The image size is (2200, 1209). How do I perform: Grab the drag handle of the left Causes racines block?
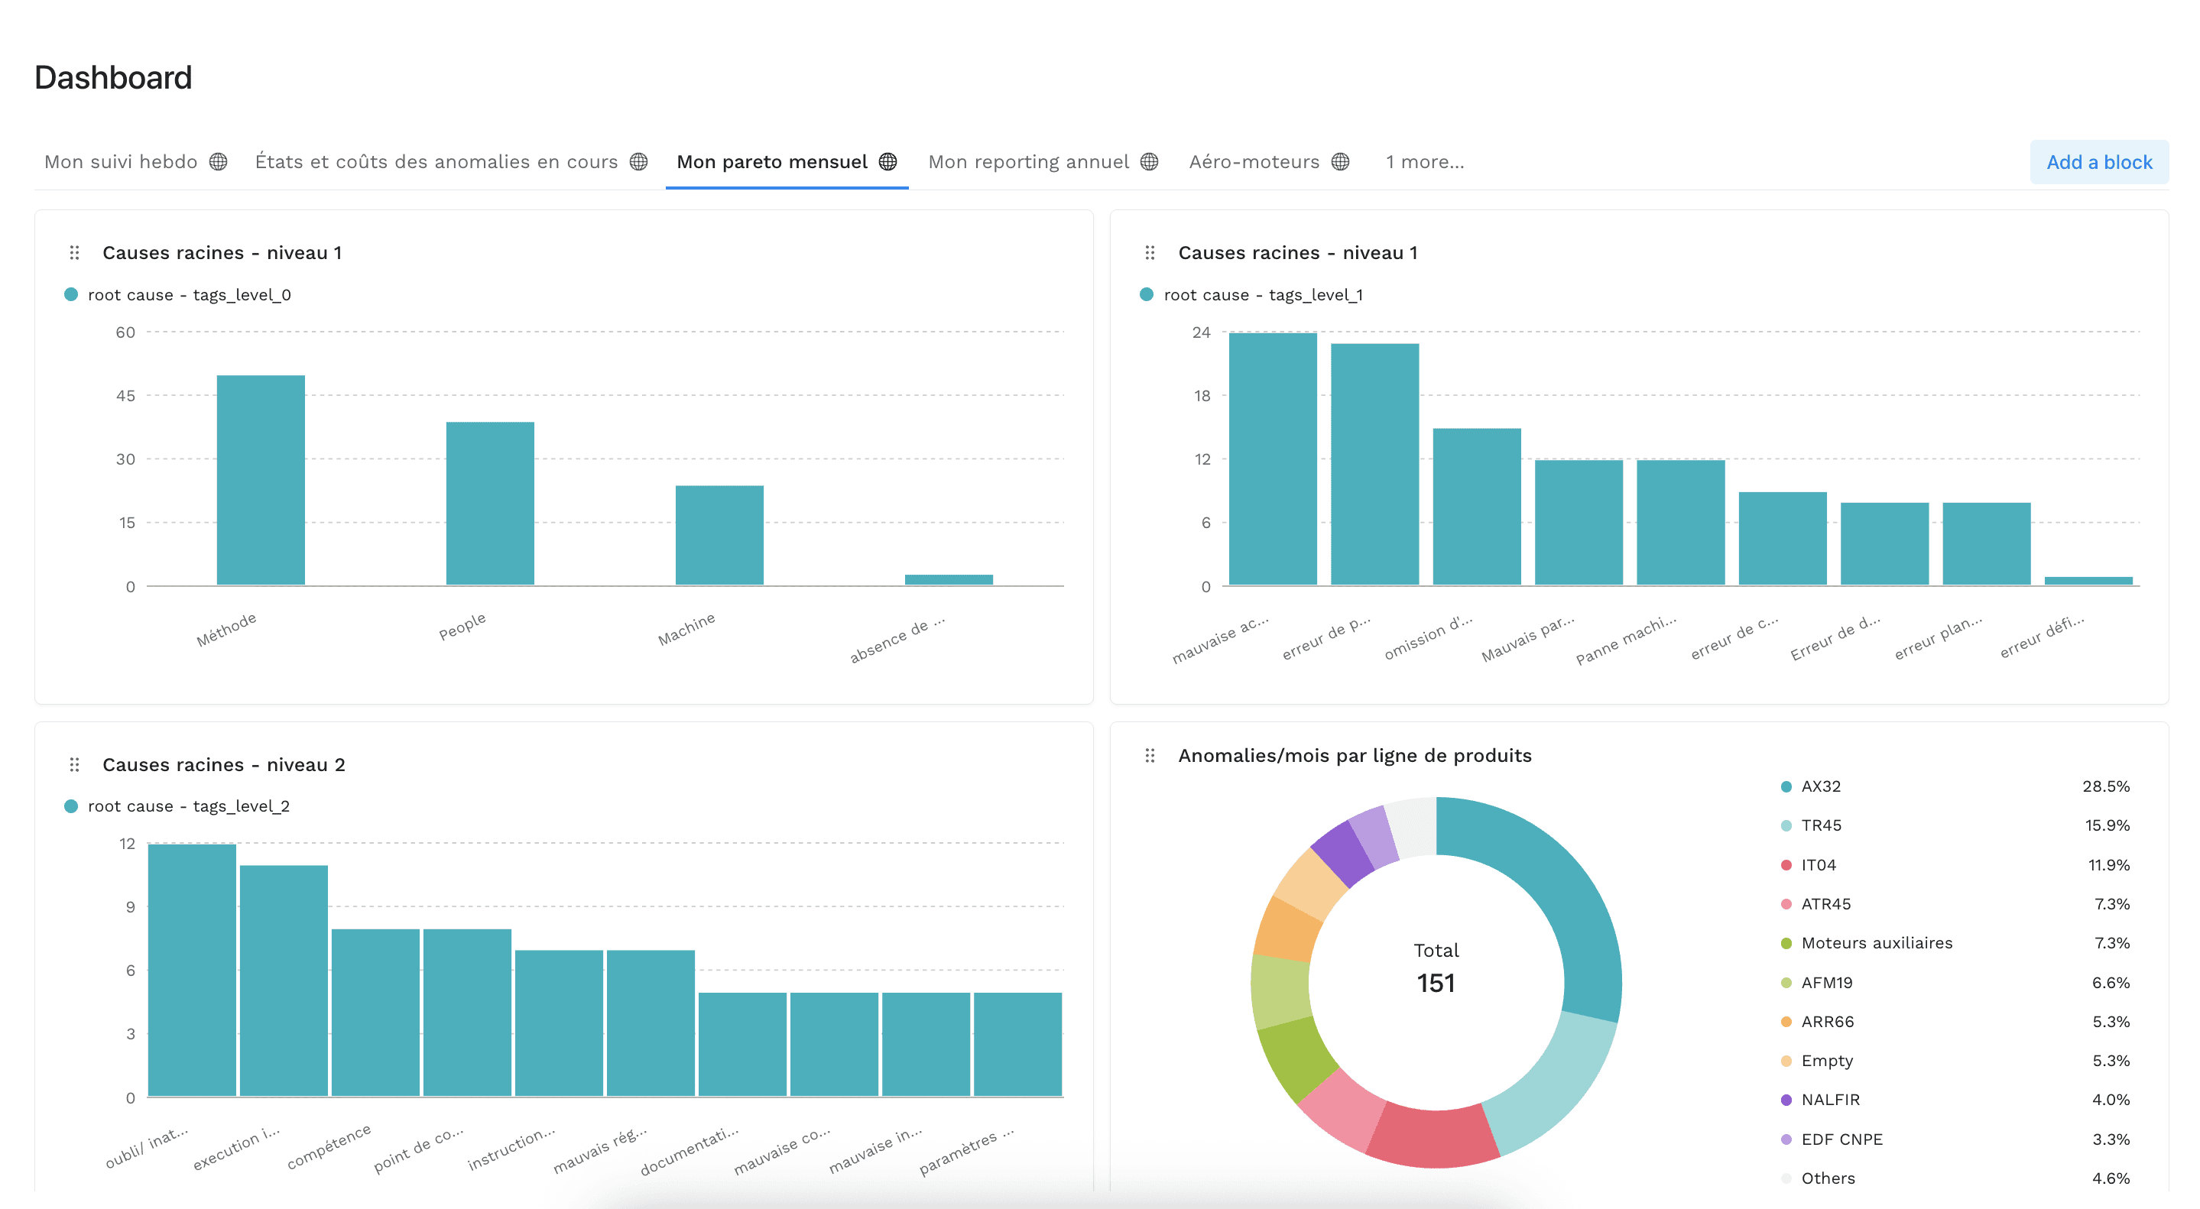[73, 253]
